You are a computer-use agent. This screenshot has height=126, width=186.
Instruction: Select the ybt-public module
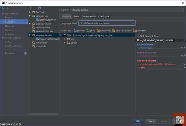[39, 46]
